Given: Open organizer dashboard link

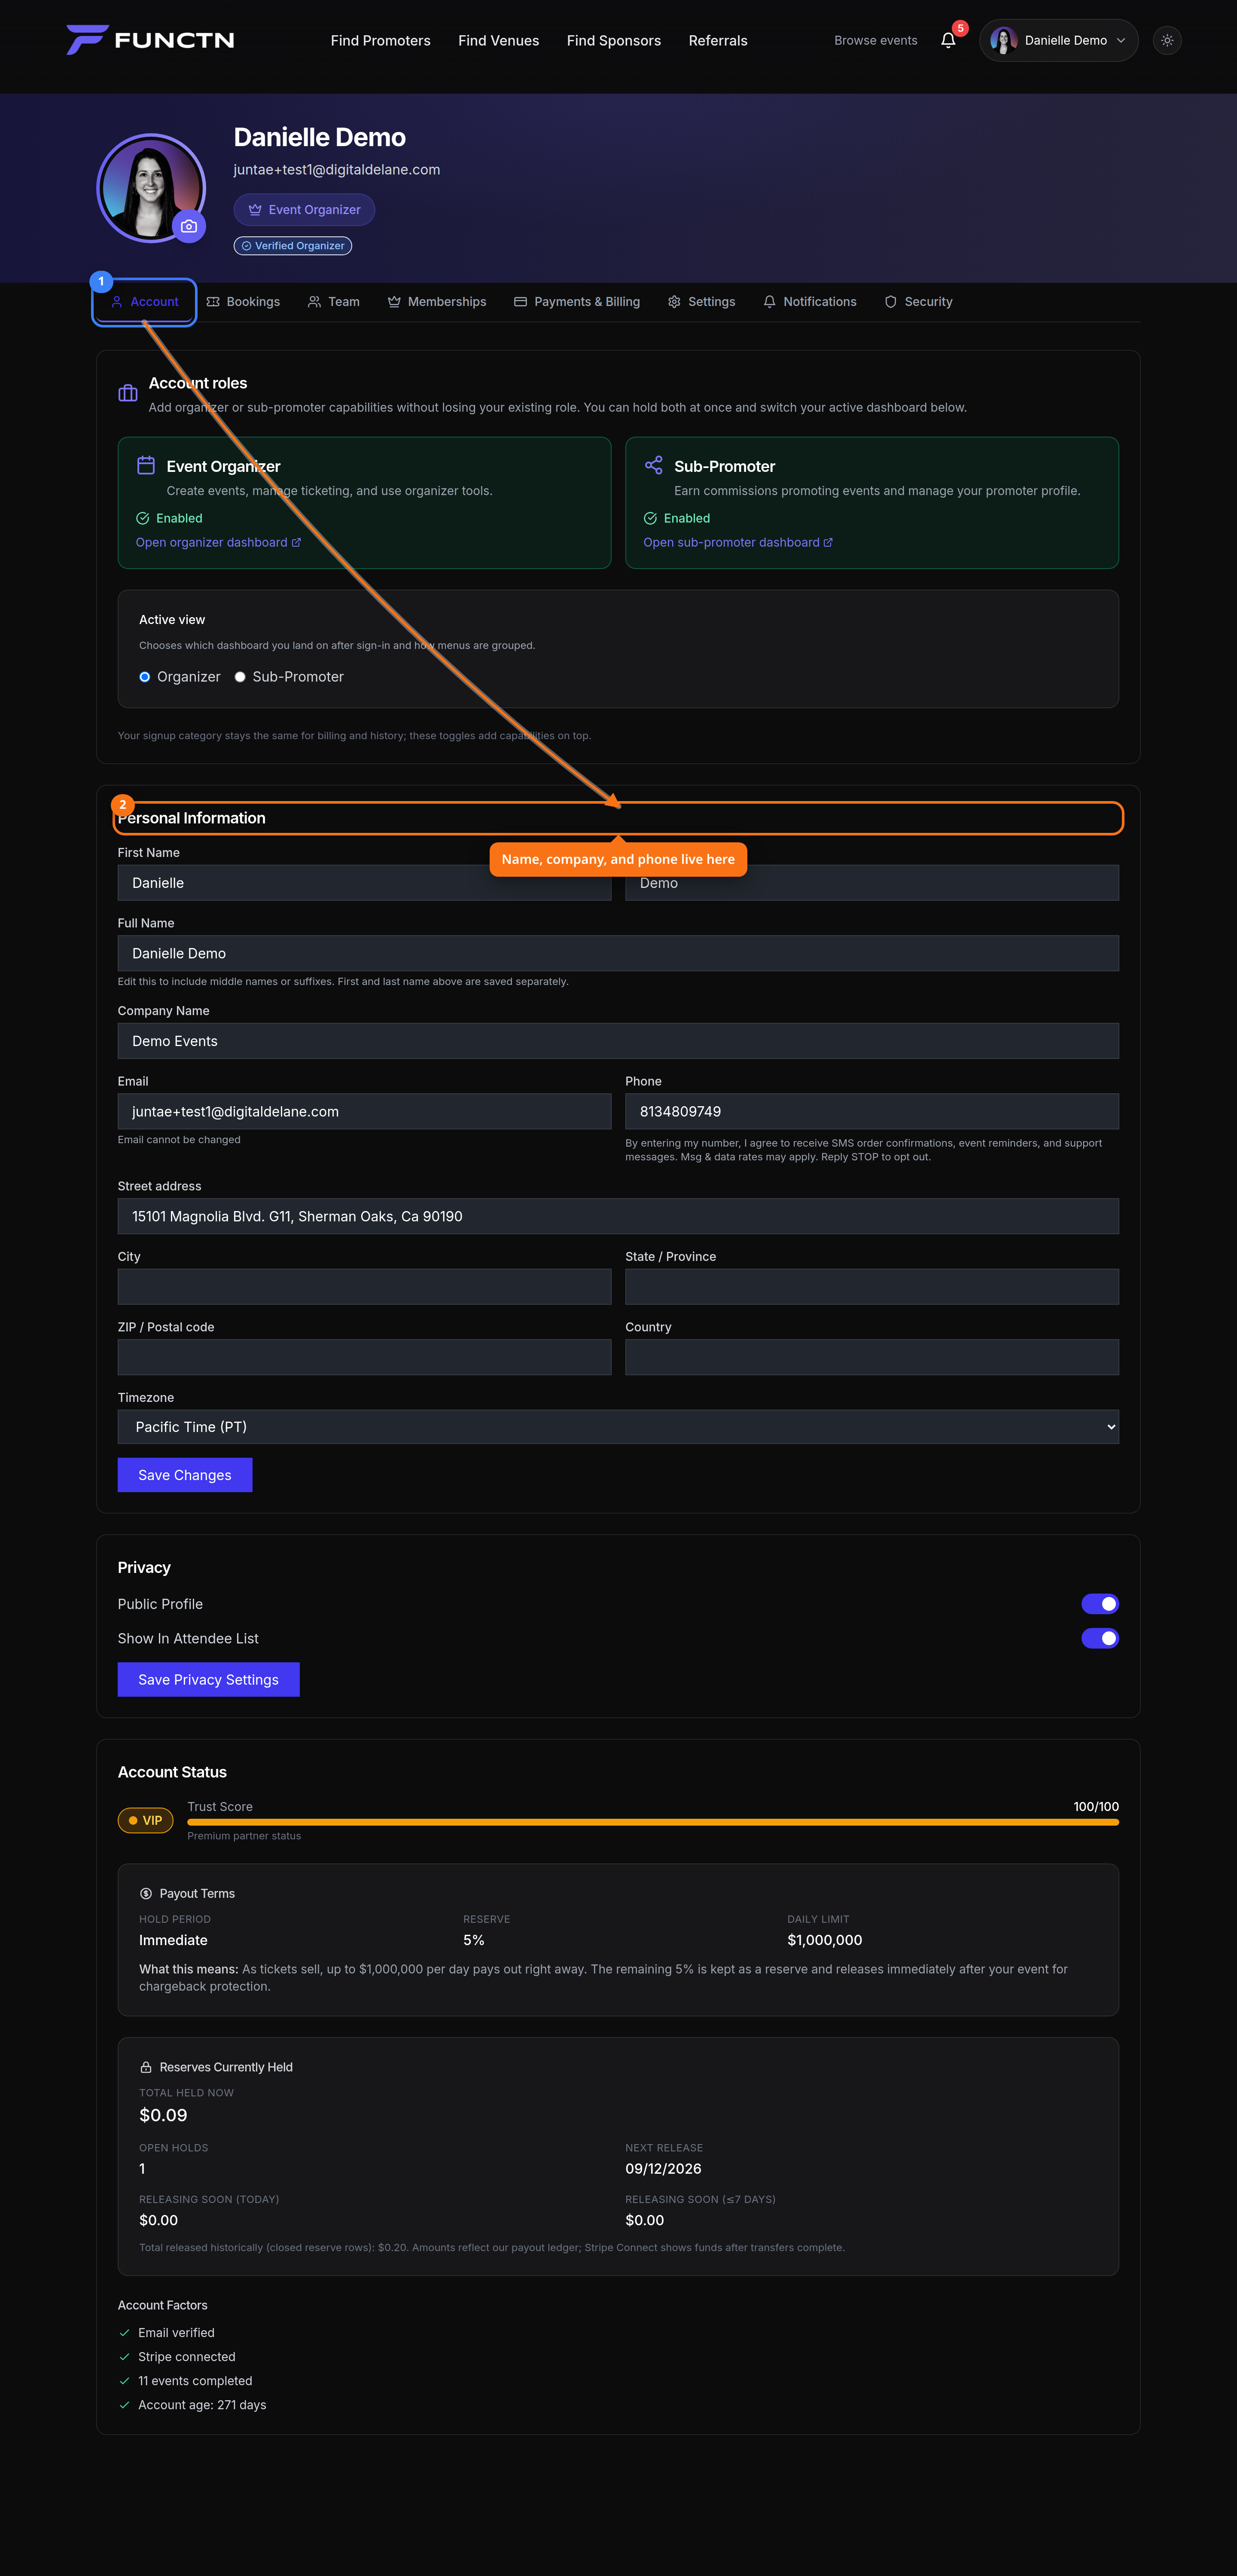Looking at the screenshot, I should coord(218,543).
